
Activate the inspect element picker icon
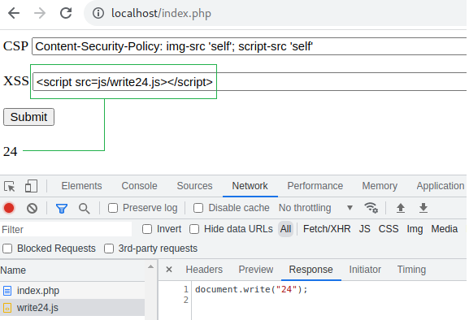pos(10,186)
